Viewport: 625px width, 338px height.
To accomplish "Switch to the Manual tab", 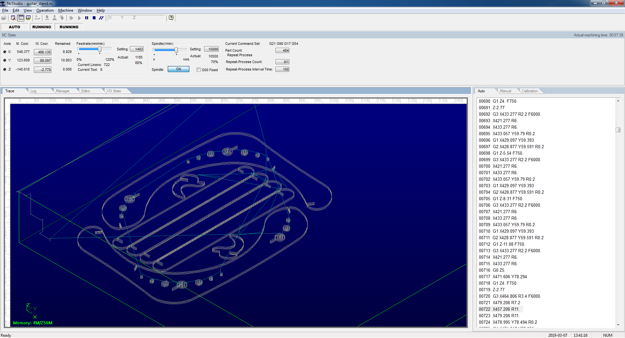I will (x=505, y=91).
